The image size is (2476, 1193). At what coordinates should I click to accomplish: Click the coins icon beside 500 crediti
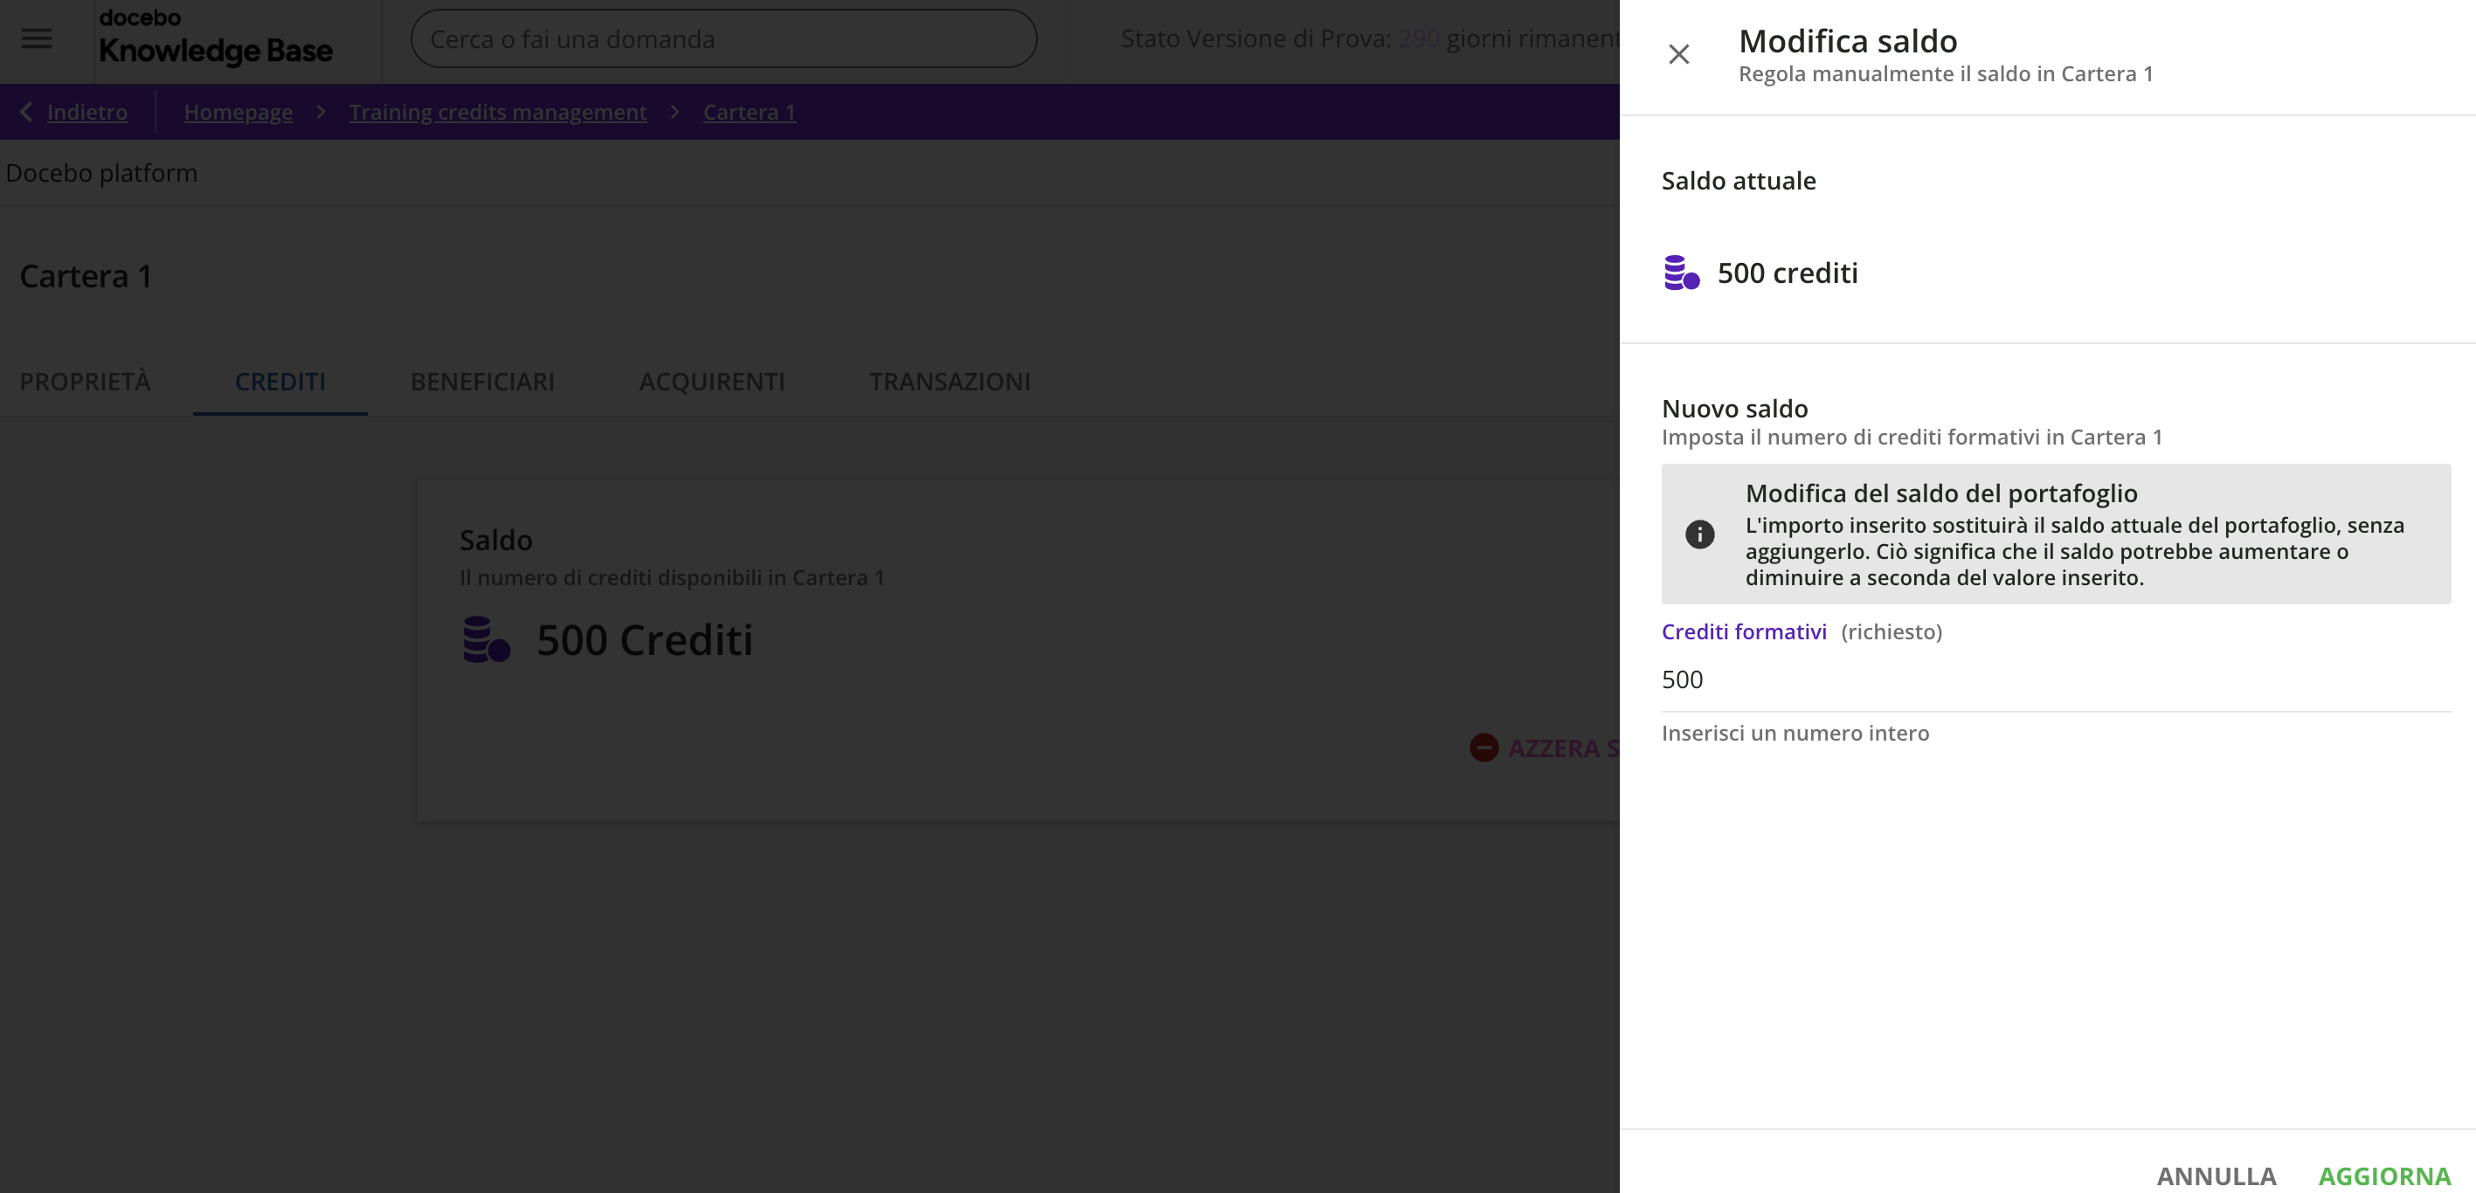[1681, 272]
